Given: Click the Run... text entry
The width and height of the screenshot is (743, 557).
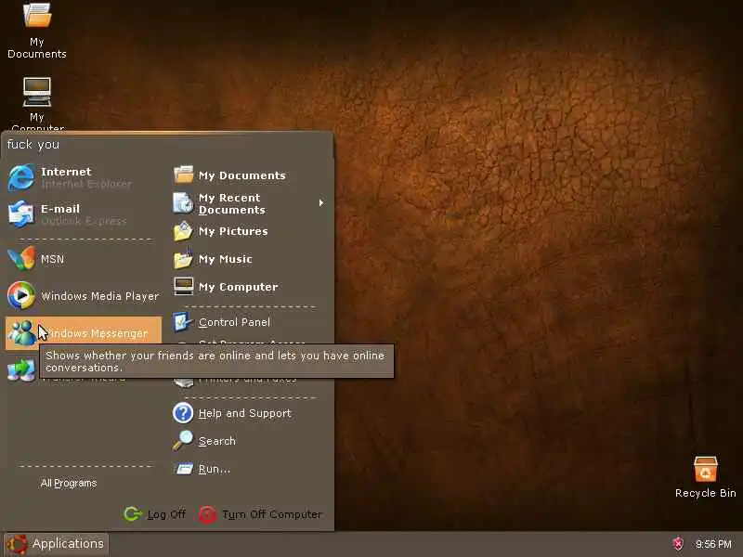Looking at the screenshot, I should click(215, 469).
